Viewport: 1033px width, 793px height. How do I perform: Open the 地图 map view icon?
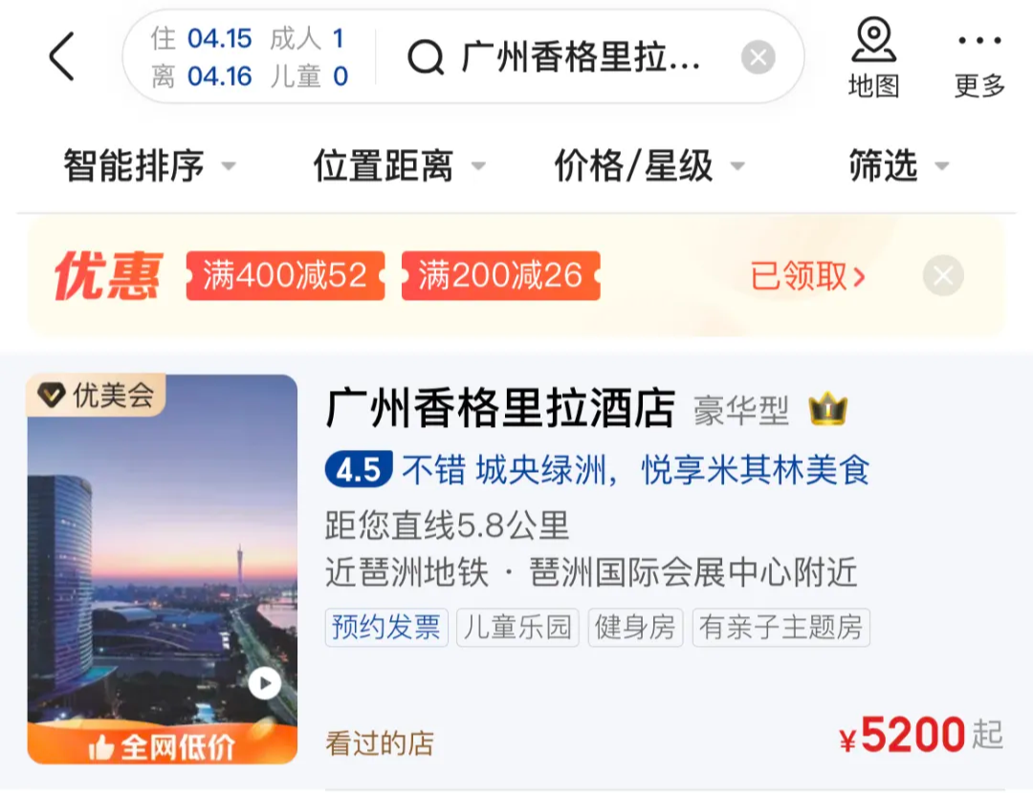[x=873, y=58]
